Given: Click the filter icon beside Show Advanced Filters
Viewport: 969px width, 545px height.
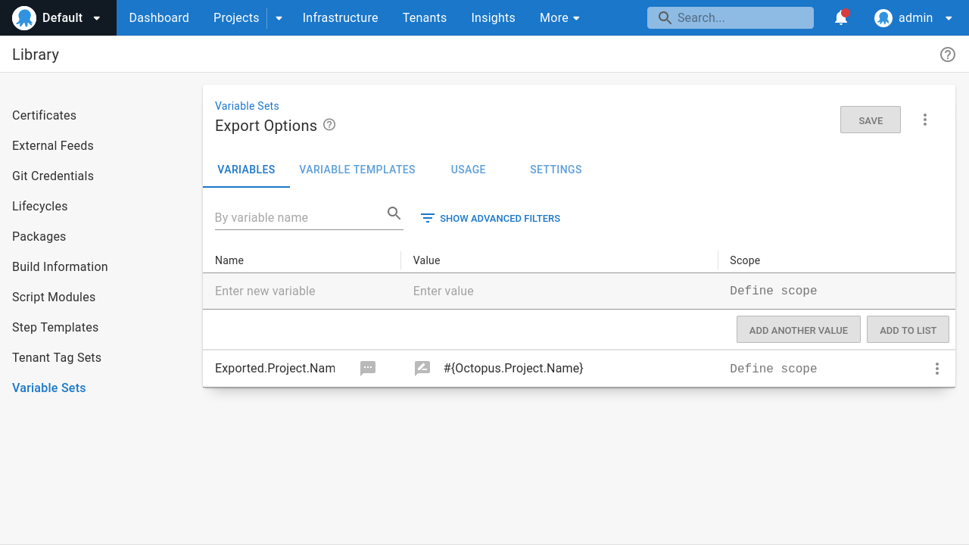Looking at the screenshot, I should (428, 218).
